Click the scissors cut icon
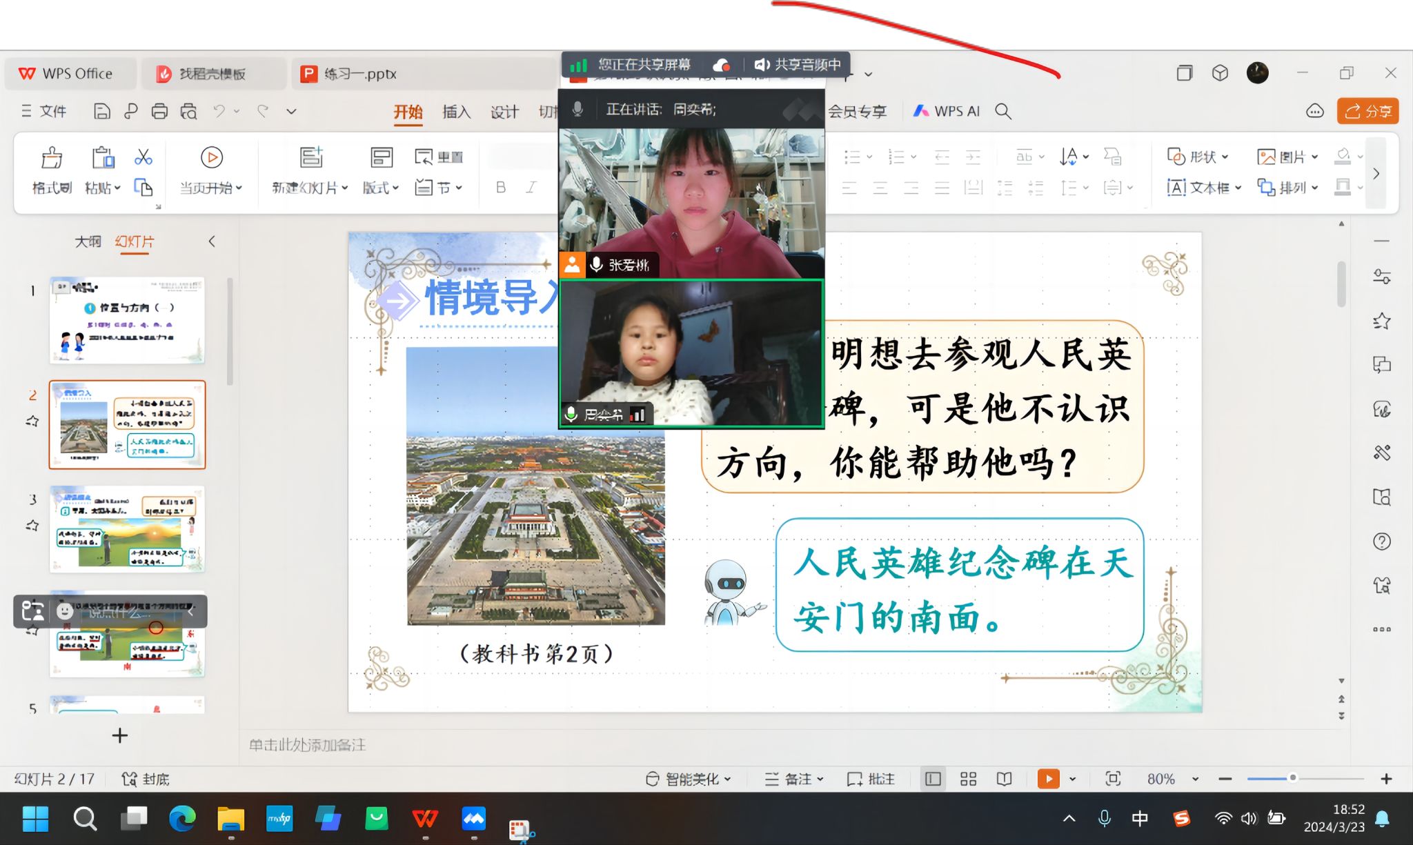This screenshot has width=1413, height=845. [x=143, y=157]
